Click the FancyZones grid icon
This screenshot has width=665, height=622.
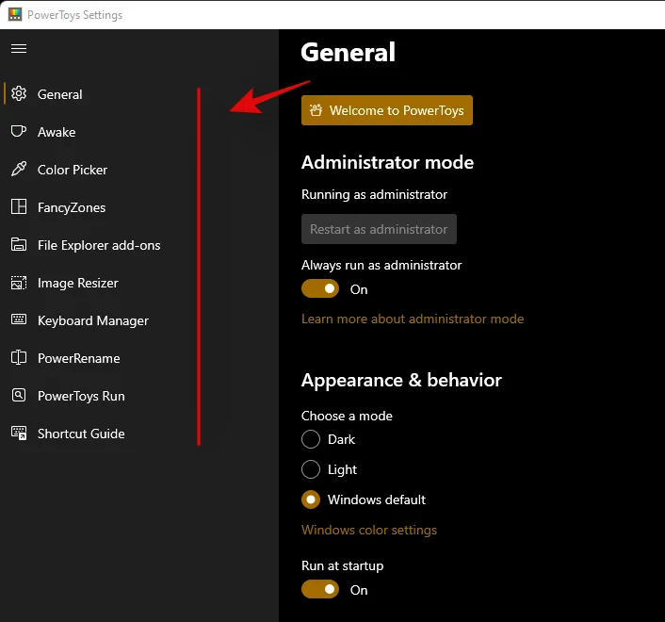[19, 207]
